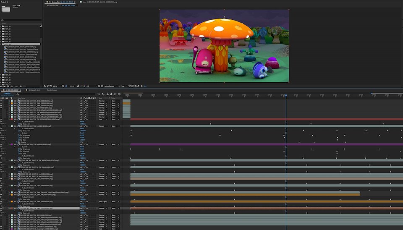
Task: Toggle Draft 3D timeline button
Action: (103, 94)
